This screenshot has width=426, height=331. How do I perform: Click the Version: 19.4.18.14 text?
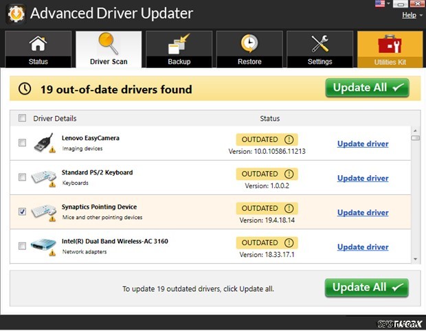[x=267, y=220]
